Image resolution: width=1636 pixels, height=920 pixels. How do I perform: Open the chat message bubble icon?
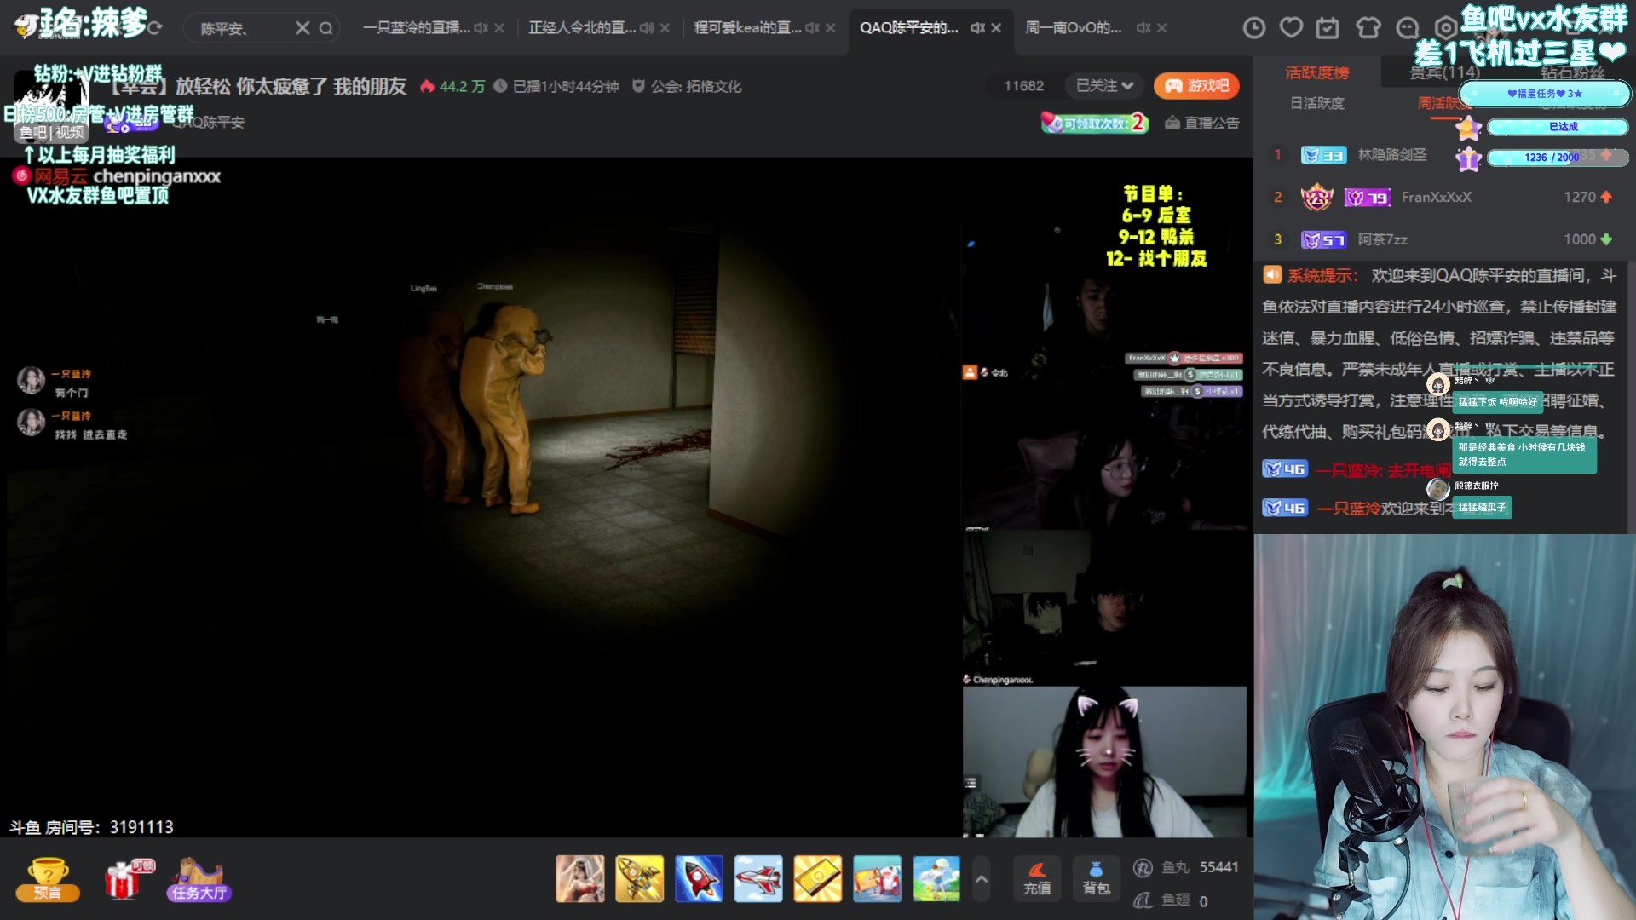(1406, 28)
